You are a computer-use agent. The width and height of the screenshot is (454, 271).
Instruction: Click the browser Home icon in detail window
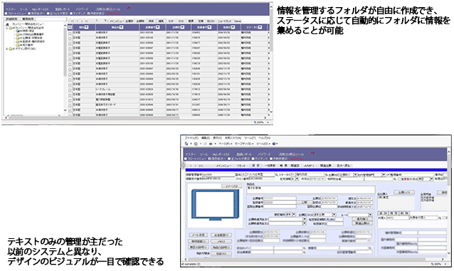(x=186, y=144)
